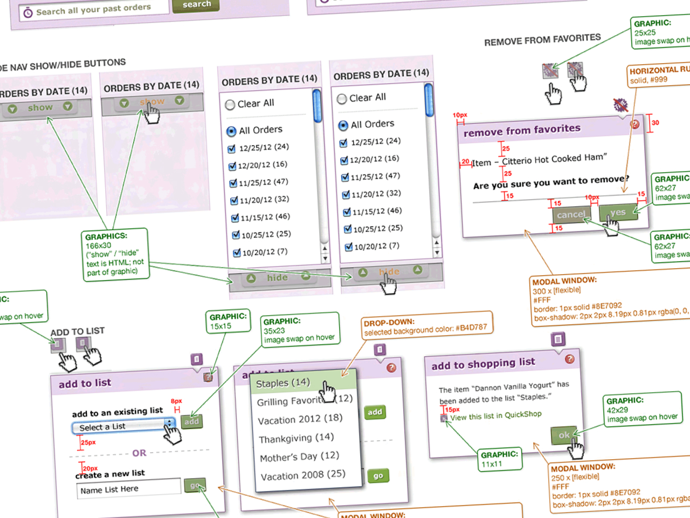
Task: Click the help icon in add to shopping list modal
Action: click(569, 359)
